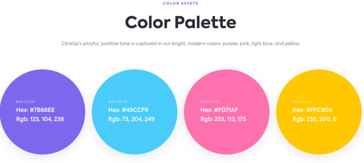Click the Hex: #7B68EE text
The height and width of the screenshot is (163, 364).
(35, 110)
